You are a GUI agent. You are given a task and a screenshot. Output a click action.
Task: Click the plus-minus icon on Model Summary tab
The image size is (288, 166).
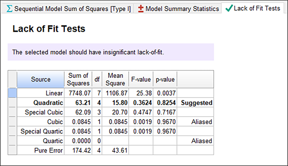pos(141,9)
